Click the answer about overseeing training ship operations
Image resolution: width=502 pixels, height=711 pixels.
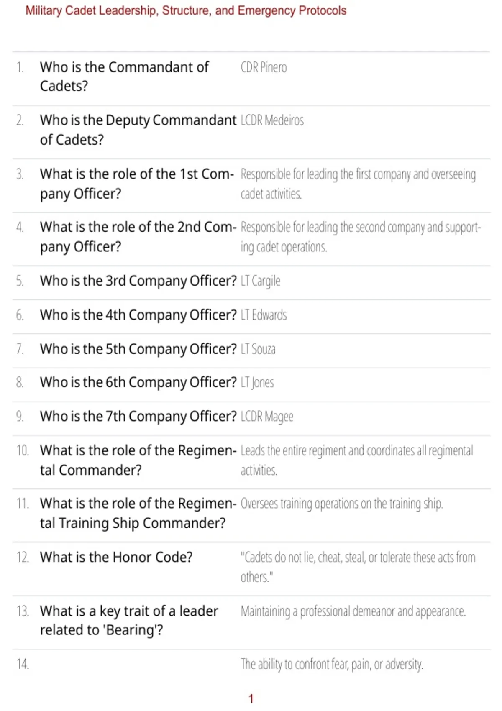click(342, 504)
